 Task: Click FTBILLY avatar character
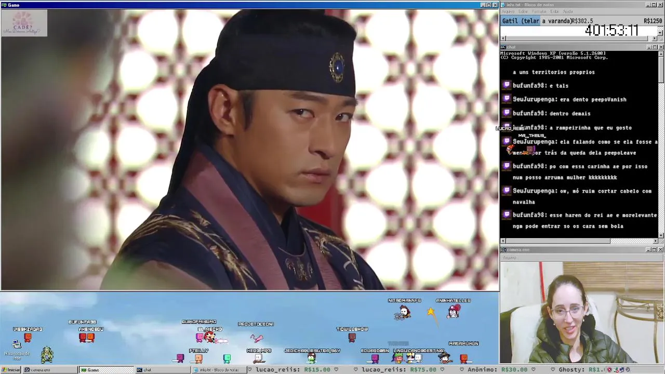click(x=198, y=358)
